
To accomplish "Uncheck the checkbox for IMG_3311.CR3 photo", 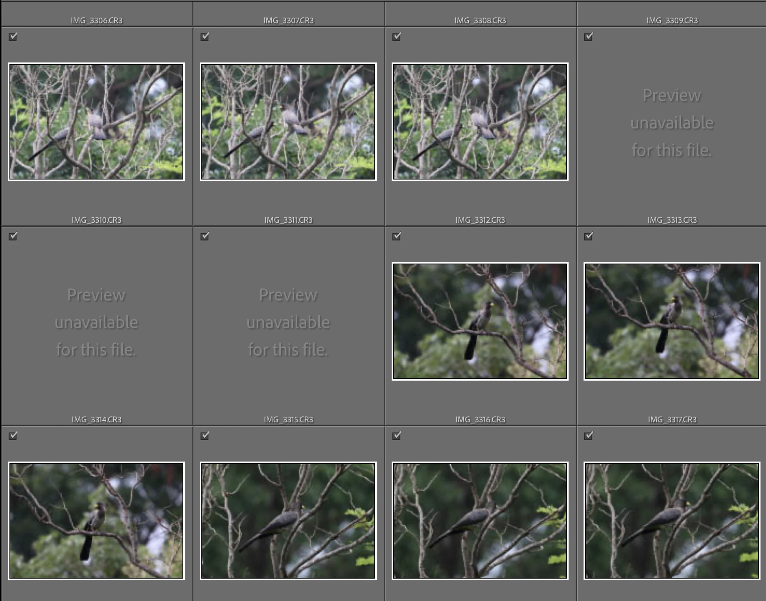I will (205, 37).
